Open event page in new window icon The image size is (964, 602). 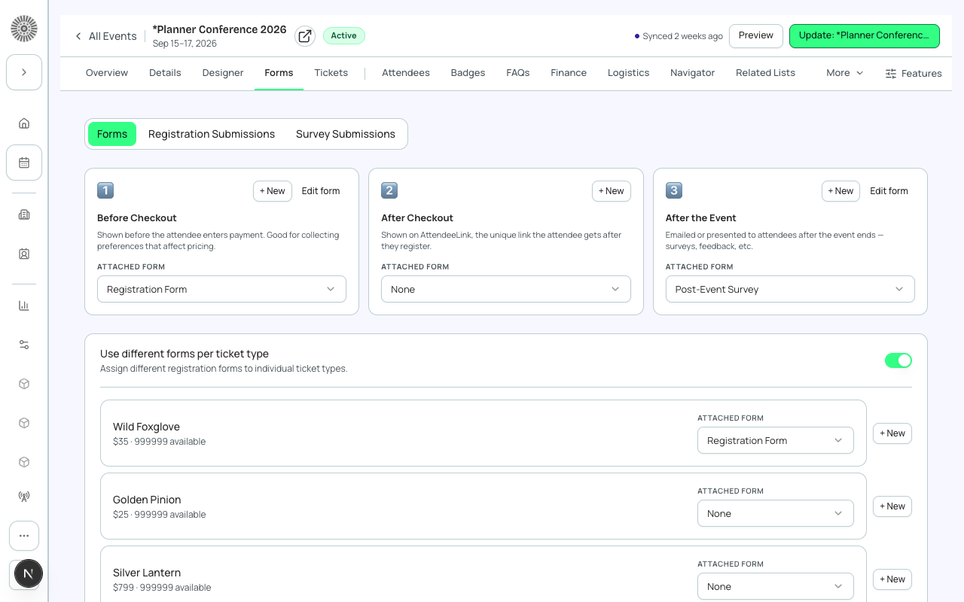(x=304, y=36)
